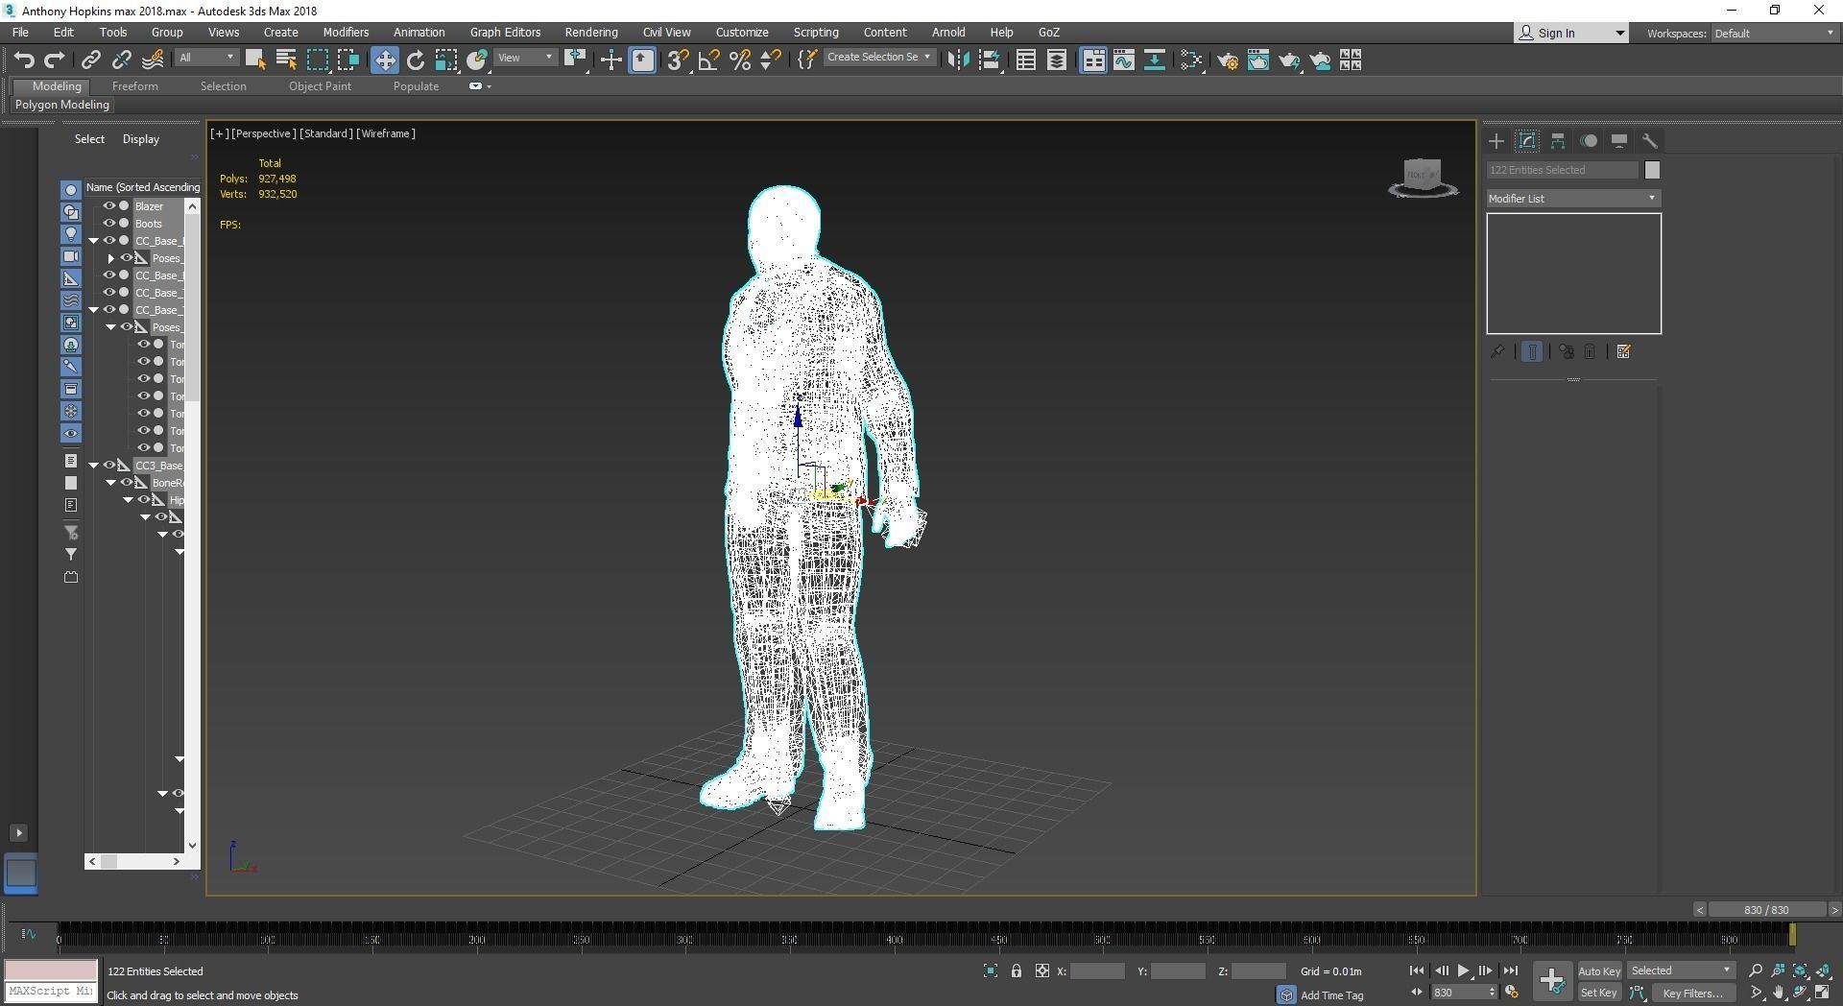Click Add Time Tag label

tap(1331, 995)
